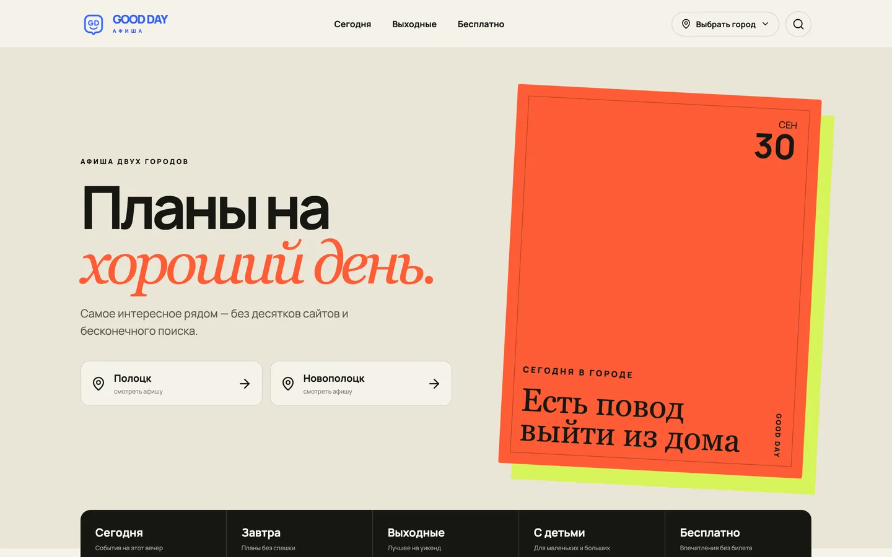The height and width of the screenshot is (557, 892).
Task: Click the label 'АФИША ДВУХ ГОРОДОВ'
Action: tap(134, 162)
